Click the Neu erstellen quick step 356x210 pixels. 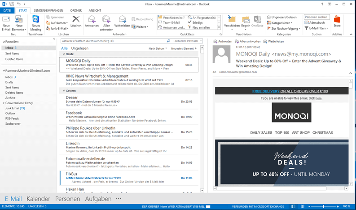199,27
